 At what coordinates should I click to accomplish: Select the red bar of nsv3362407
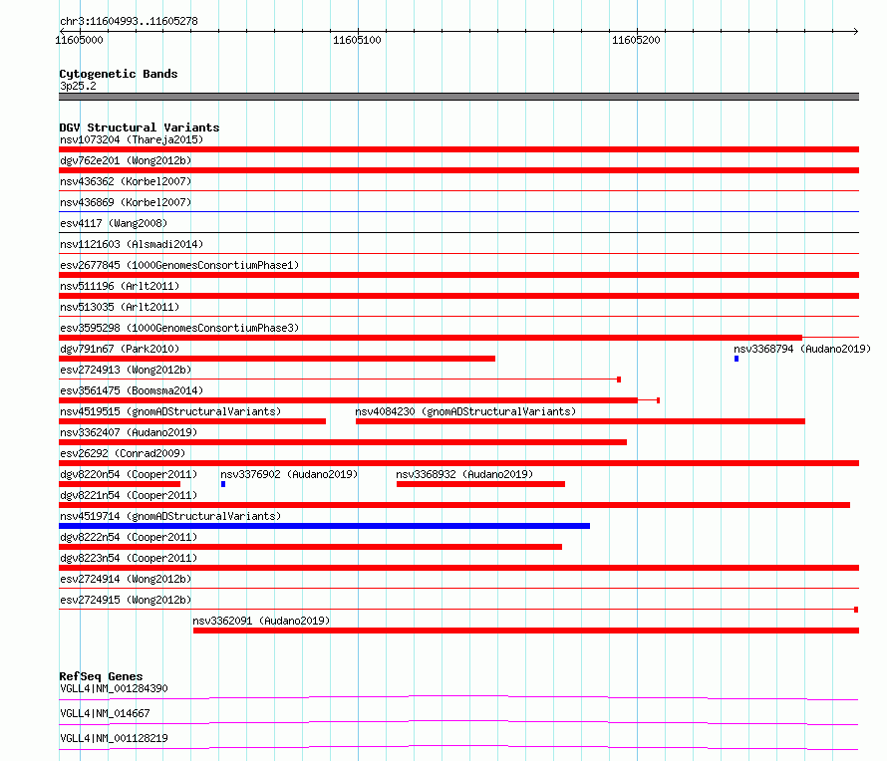point(343,442)
